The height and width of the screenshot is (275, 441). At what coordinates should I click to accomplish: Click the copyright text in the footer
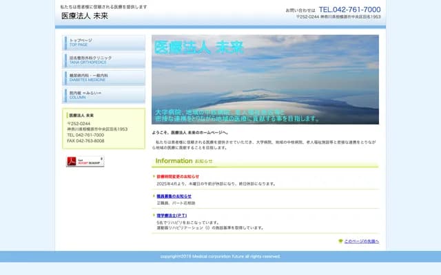click(220, 256)
